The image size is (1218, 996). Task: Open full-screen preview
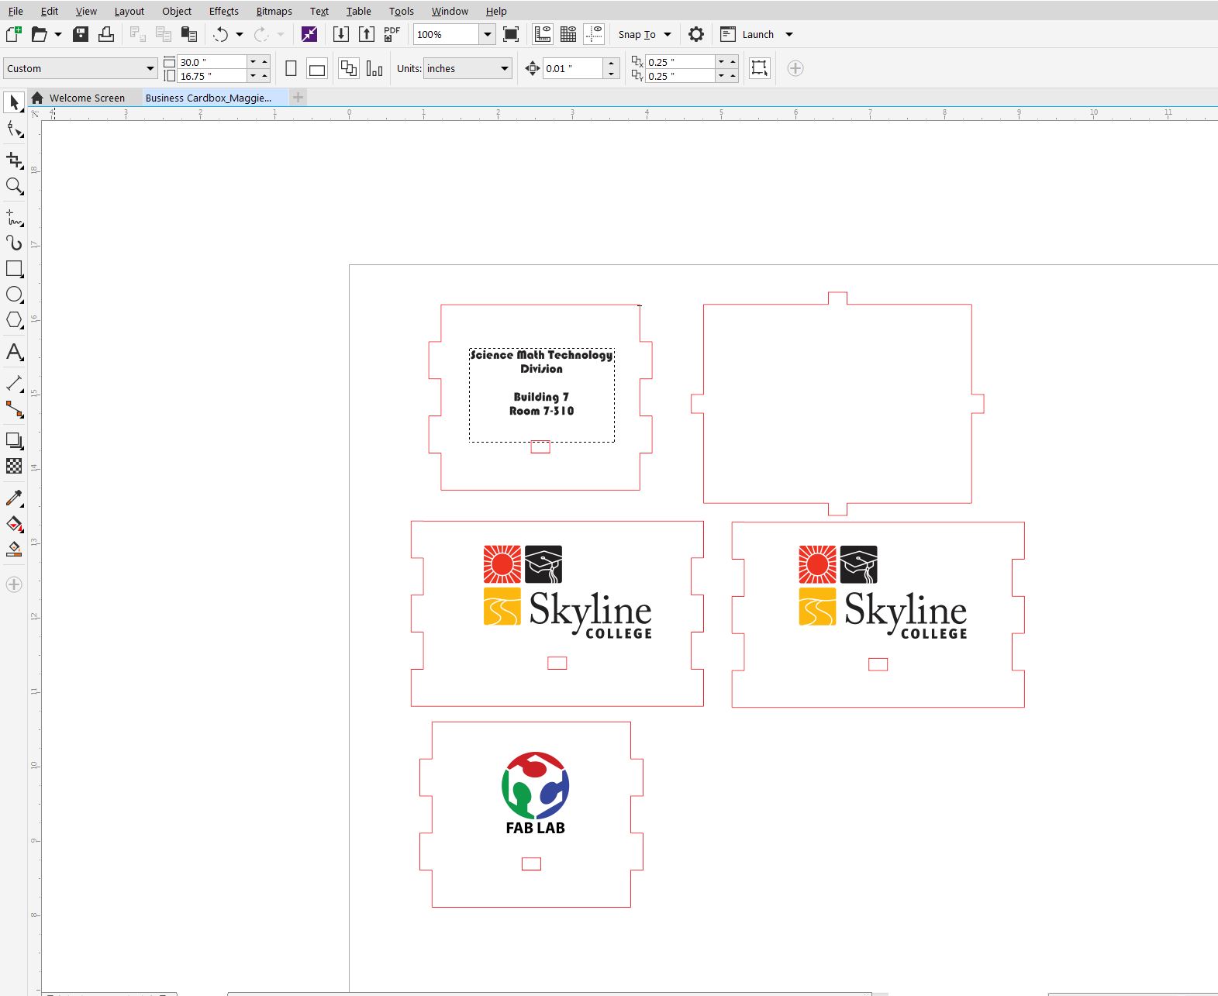tap(511, 34)
